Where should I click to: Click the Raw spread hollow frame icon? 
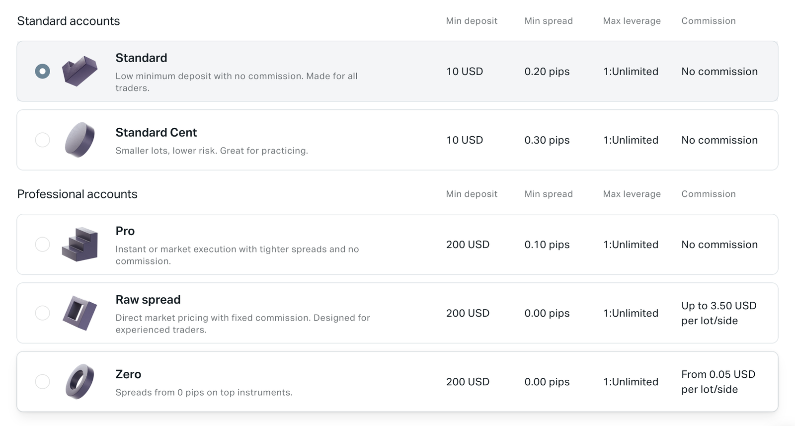coord(79,313)
